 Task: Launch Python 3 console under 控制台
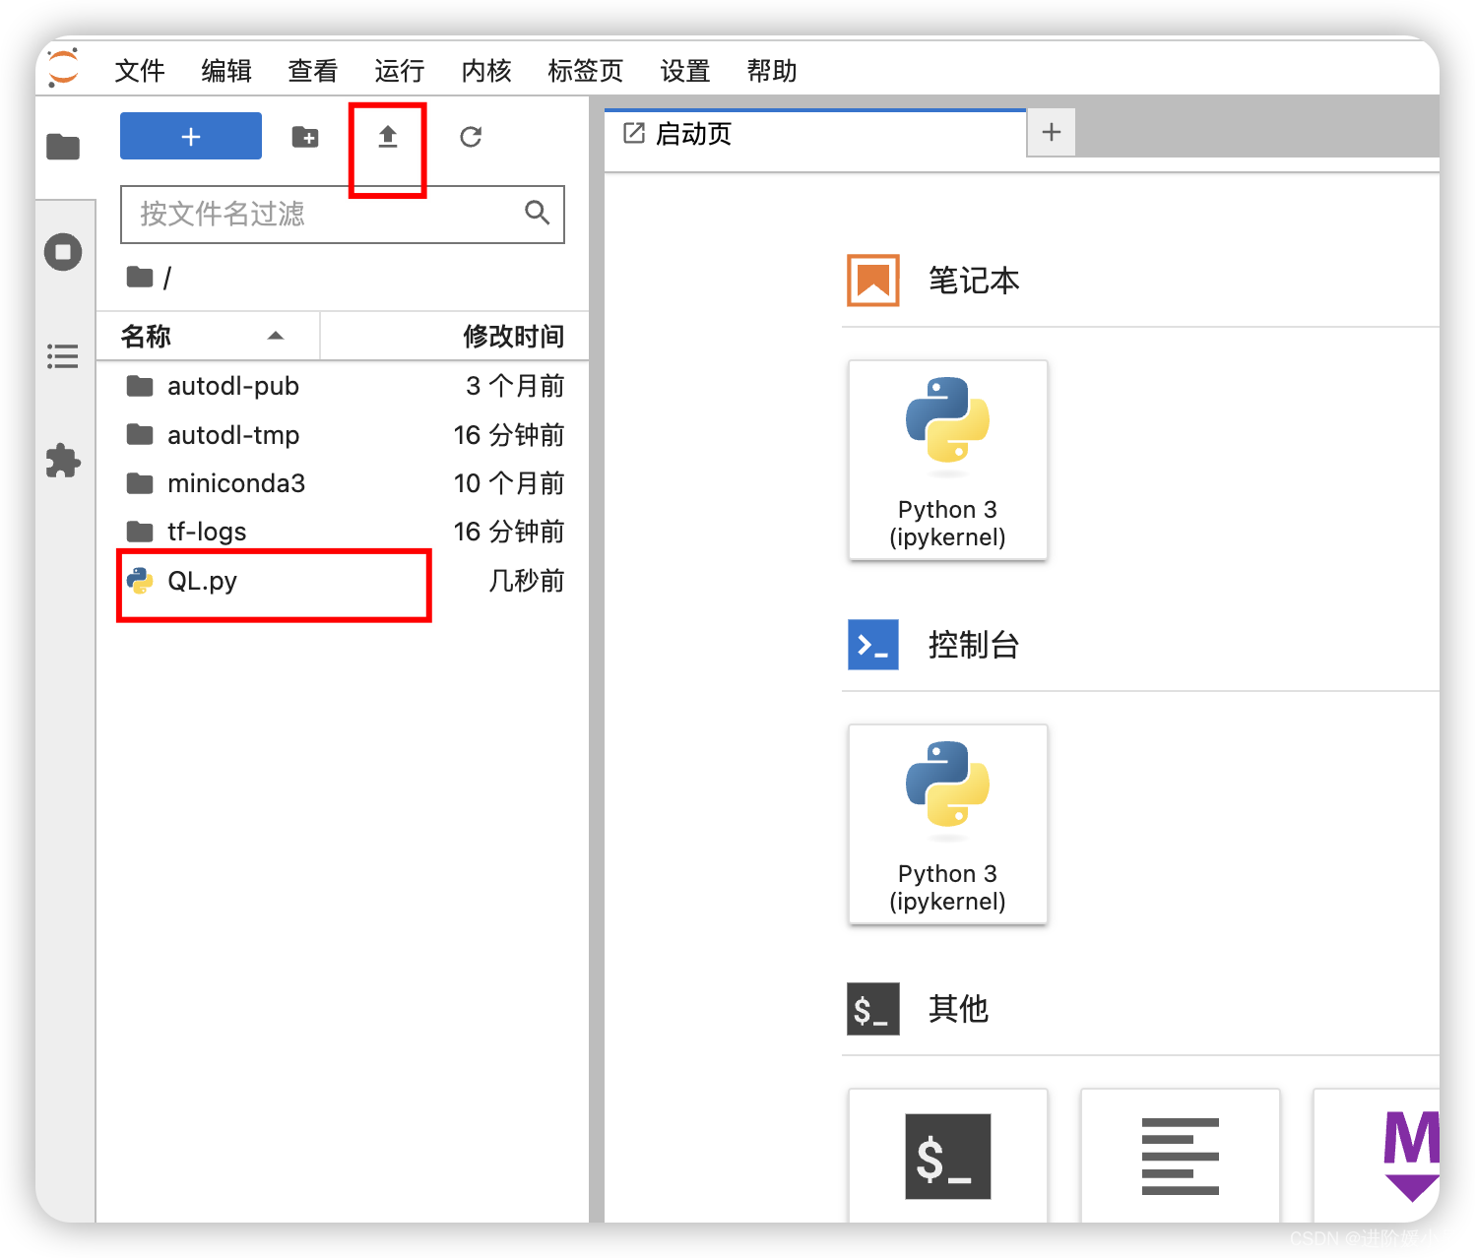point(948,825)
